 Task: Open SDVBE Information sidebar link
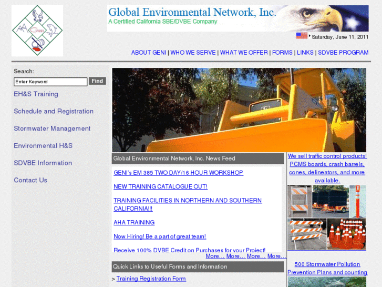coord(43,163)
